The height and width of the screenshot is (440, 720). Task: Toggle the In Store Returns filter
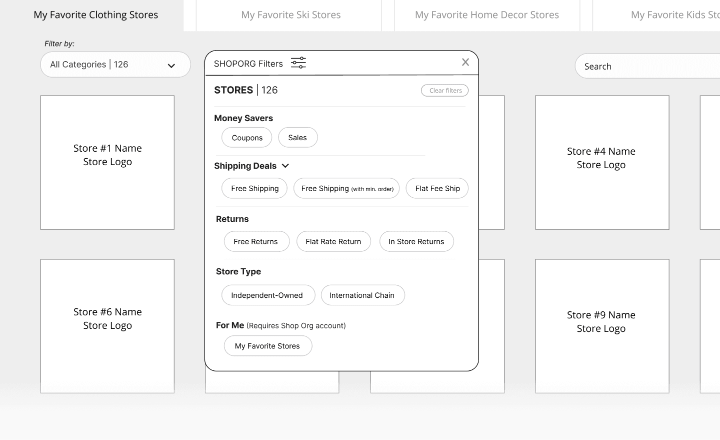tap(416, 241)
